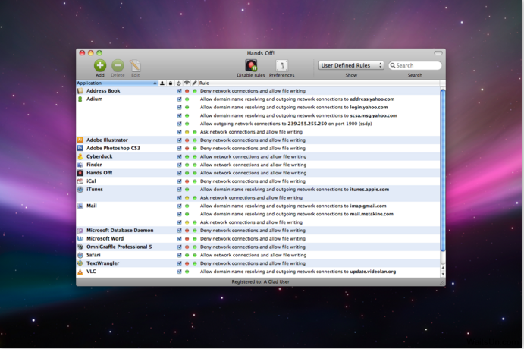Select the Safari application name
Viewport: 524px width, 349px height.
tap(93, 255)
